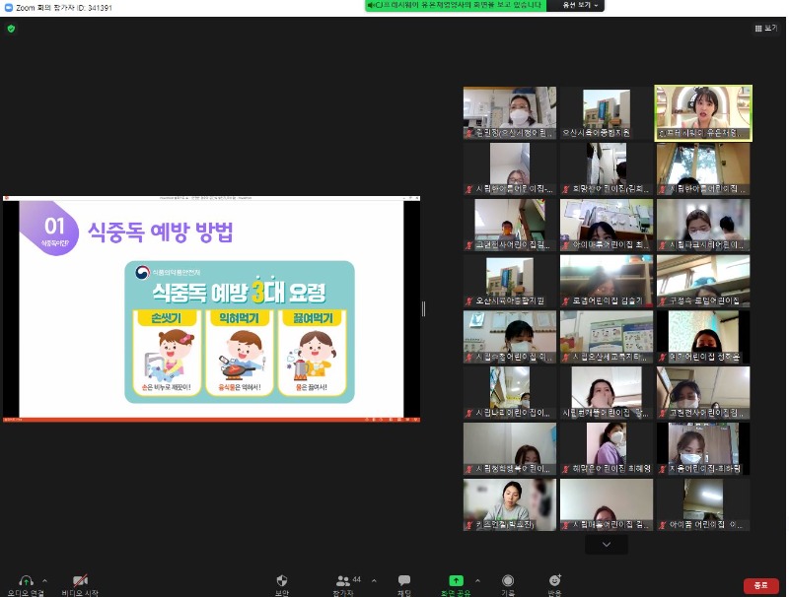The image size is (789, 597).
Task: Click the shared 식중독 예방 방법 slide
Action: point(211,310)
